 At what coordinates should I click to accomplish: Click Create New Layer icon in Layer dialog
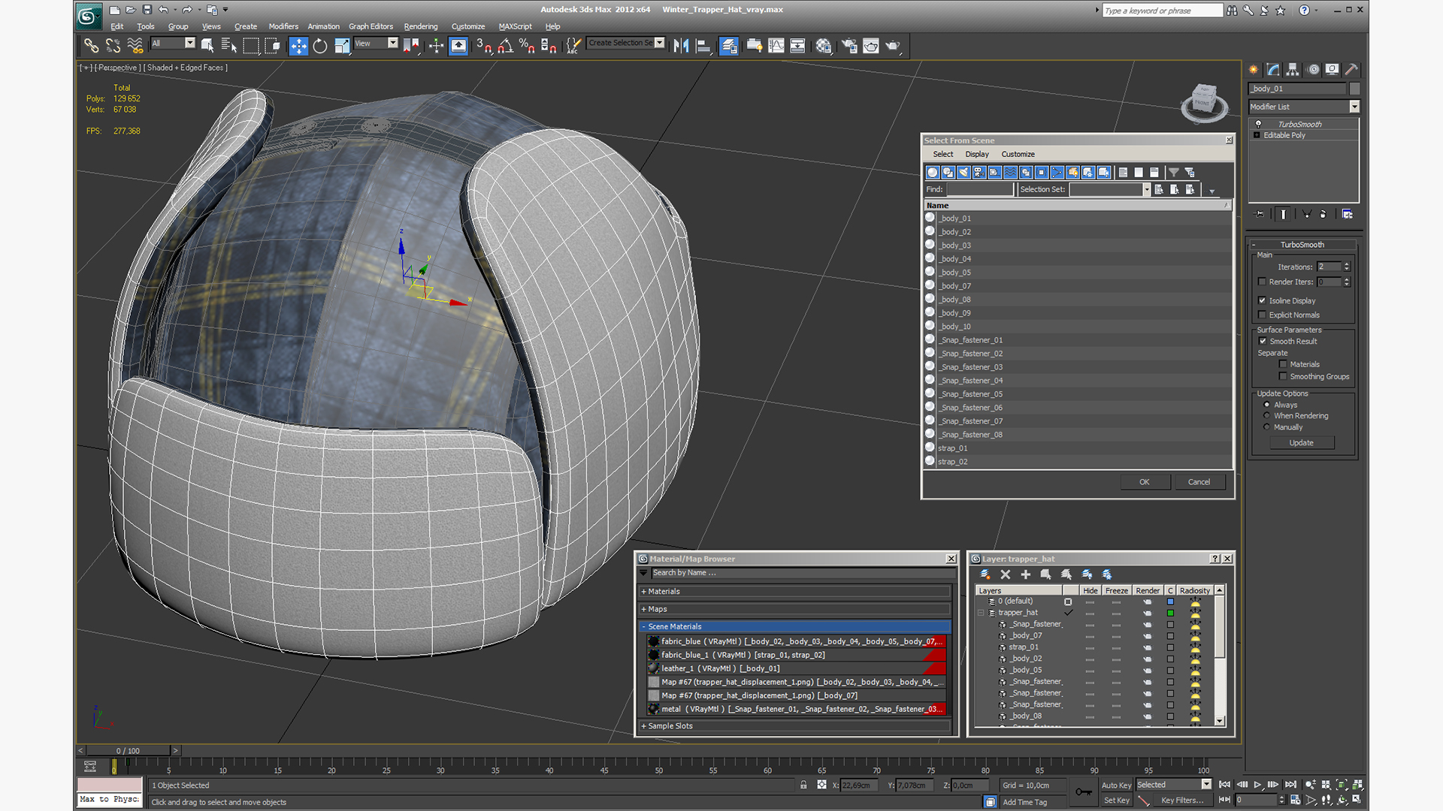(x=985, y=574)
